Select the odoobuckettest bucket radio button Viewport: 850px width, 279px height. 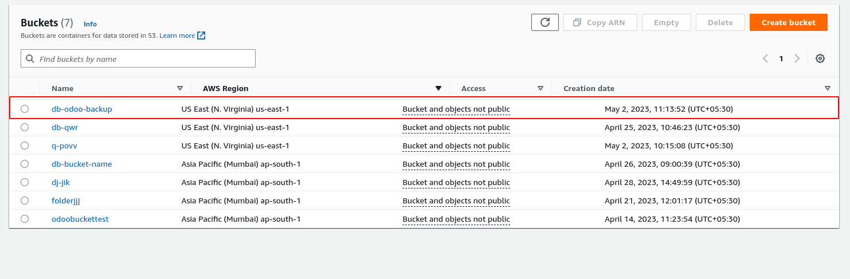pos(25,219)
